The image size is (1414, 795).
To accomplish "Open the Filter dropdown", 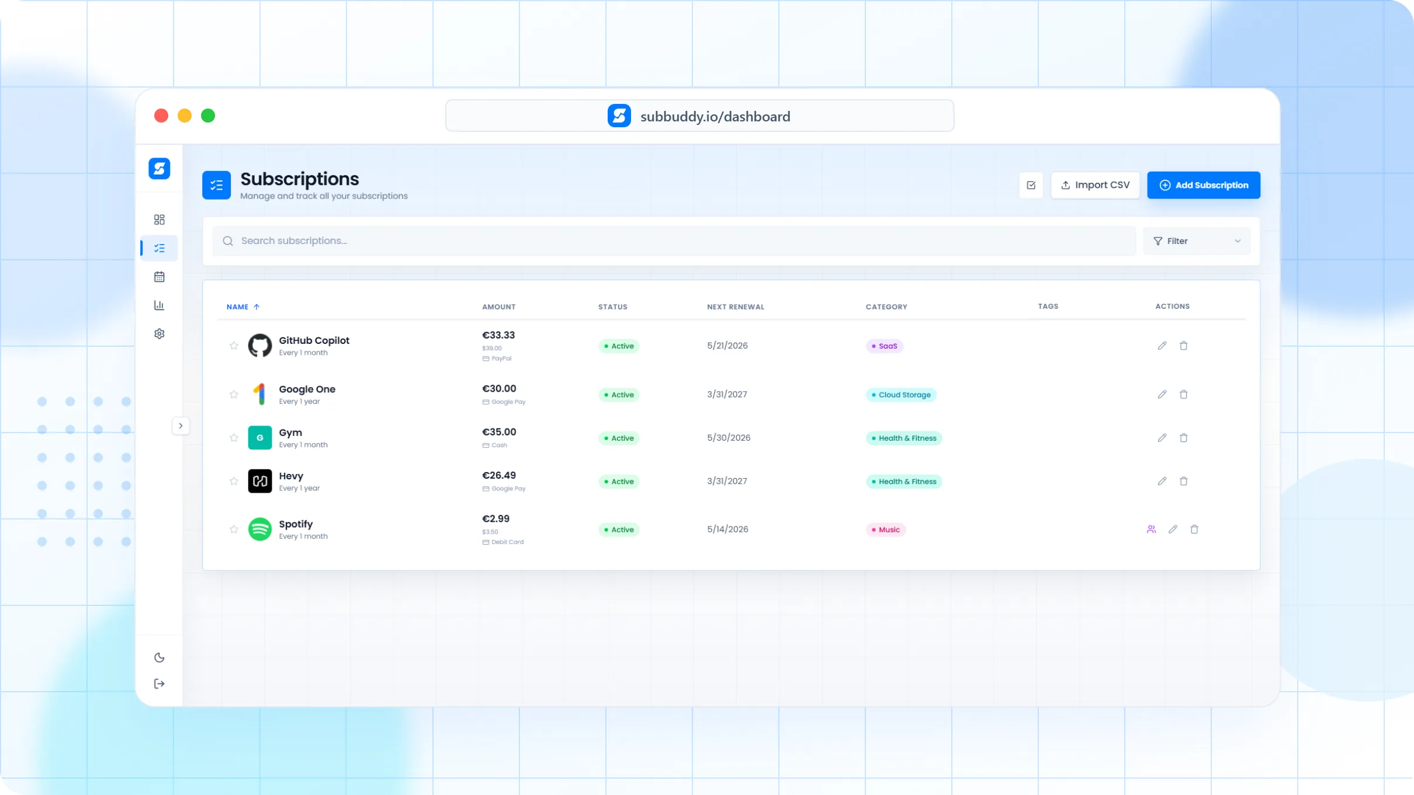I will point(1197,241).
